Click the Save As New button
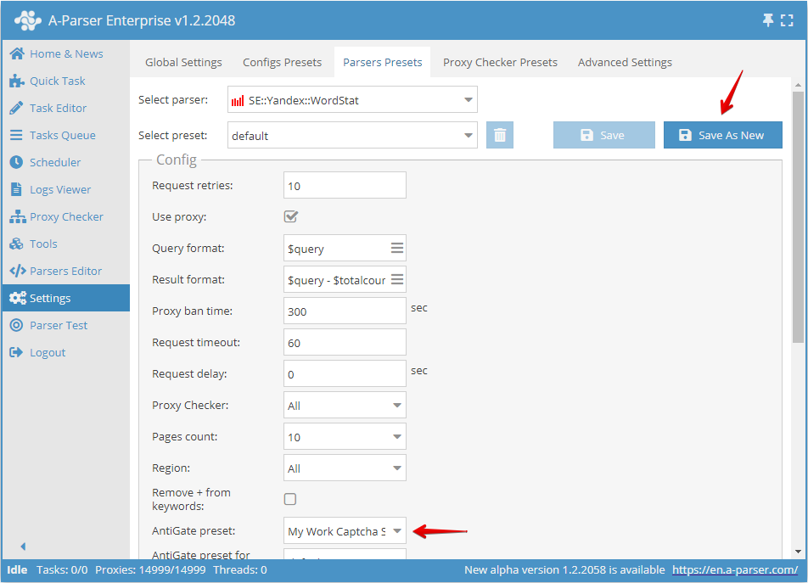This screenshot has width=808, height=583. click(x=722, y=135)
